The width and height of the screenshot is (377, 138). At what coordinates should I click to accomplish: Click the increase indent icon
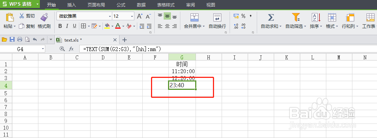click(149, 26)
